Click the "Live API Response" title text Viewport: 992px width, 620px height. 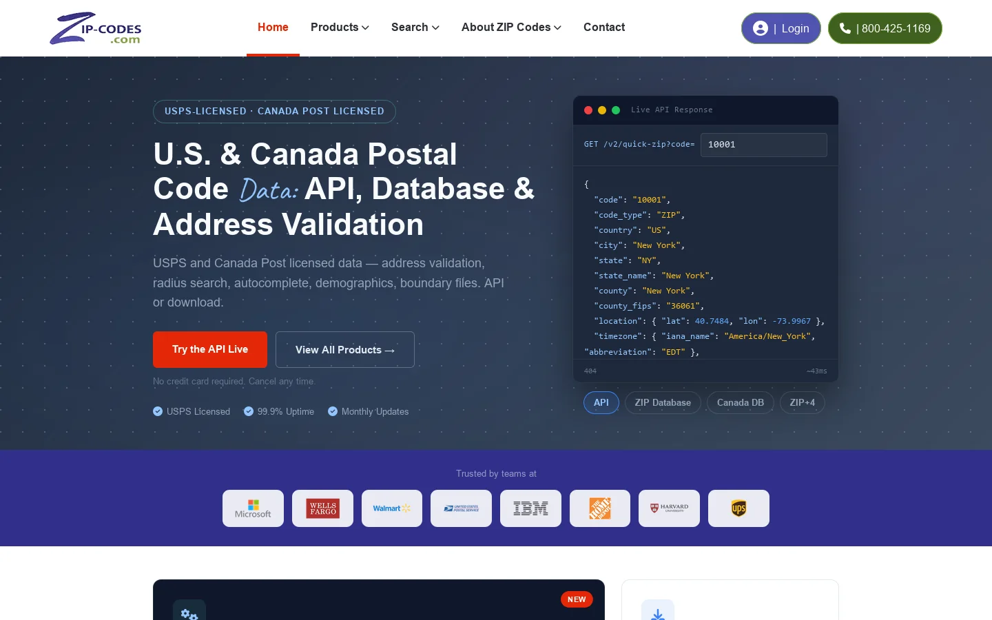(x=672, y=110)
